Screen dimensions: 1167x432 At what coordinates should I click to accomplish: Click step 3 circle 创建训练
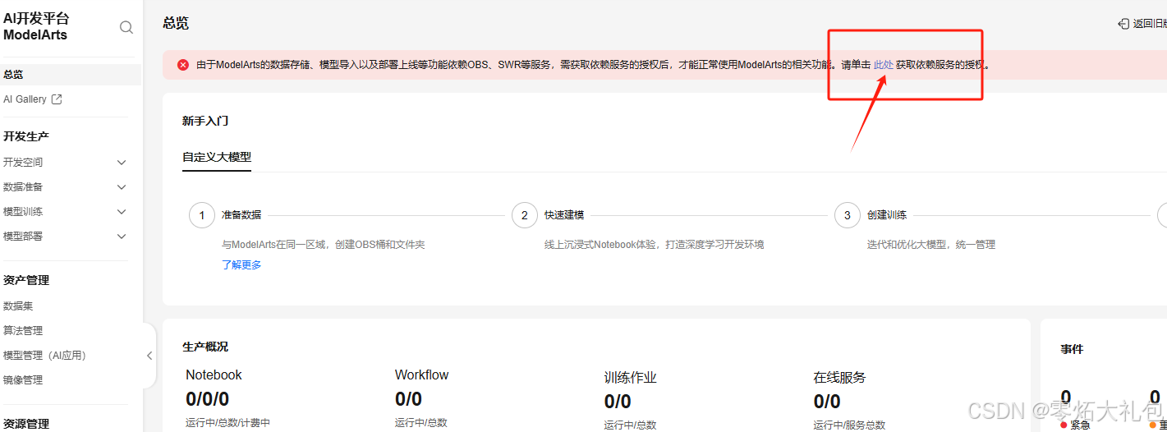coord(848,215)
